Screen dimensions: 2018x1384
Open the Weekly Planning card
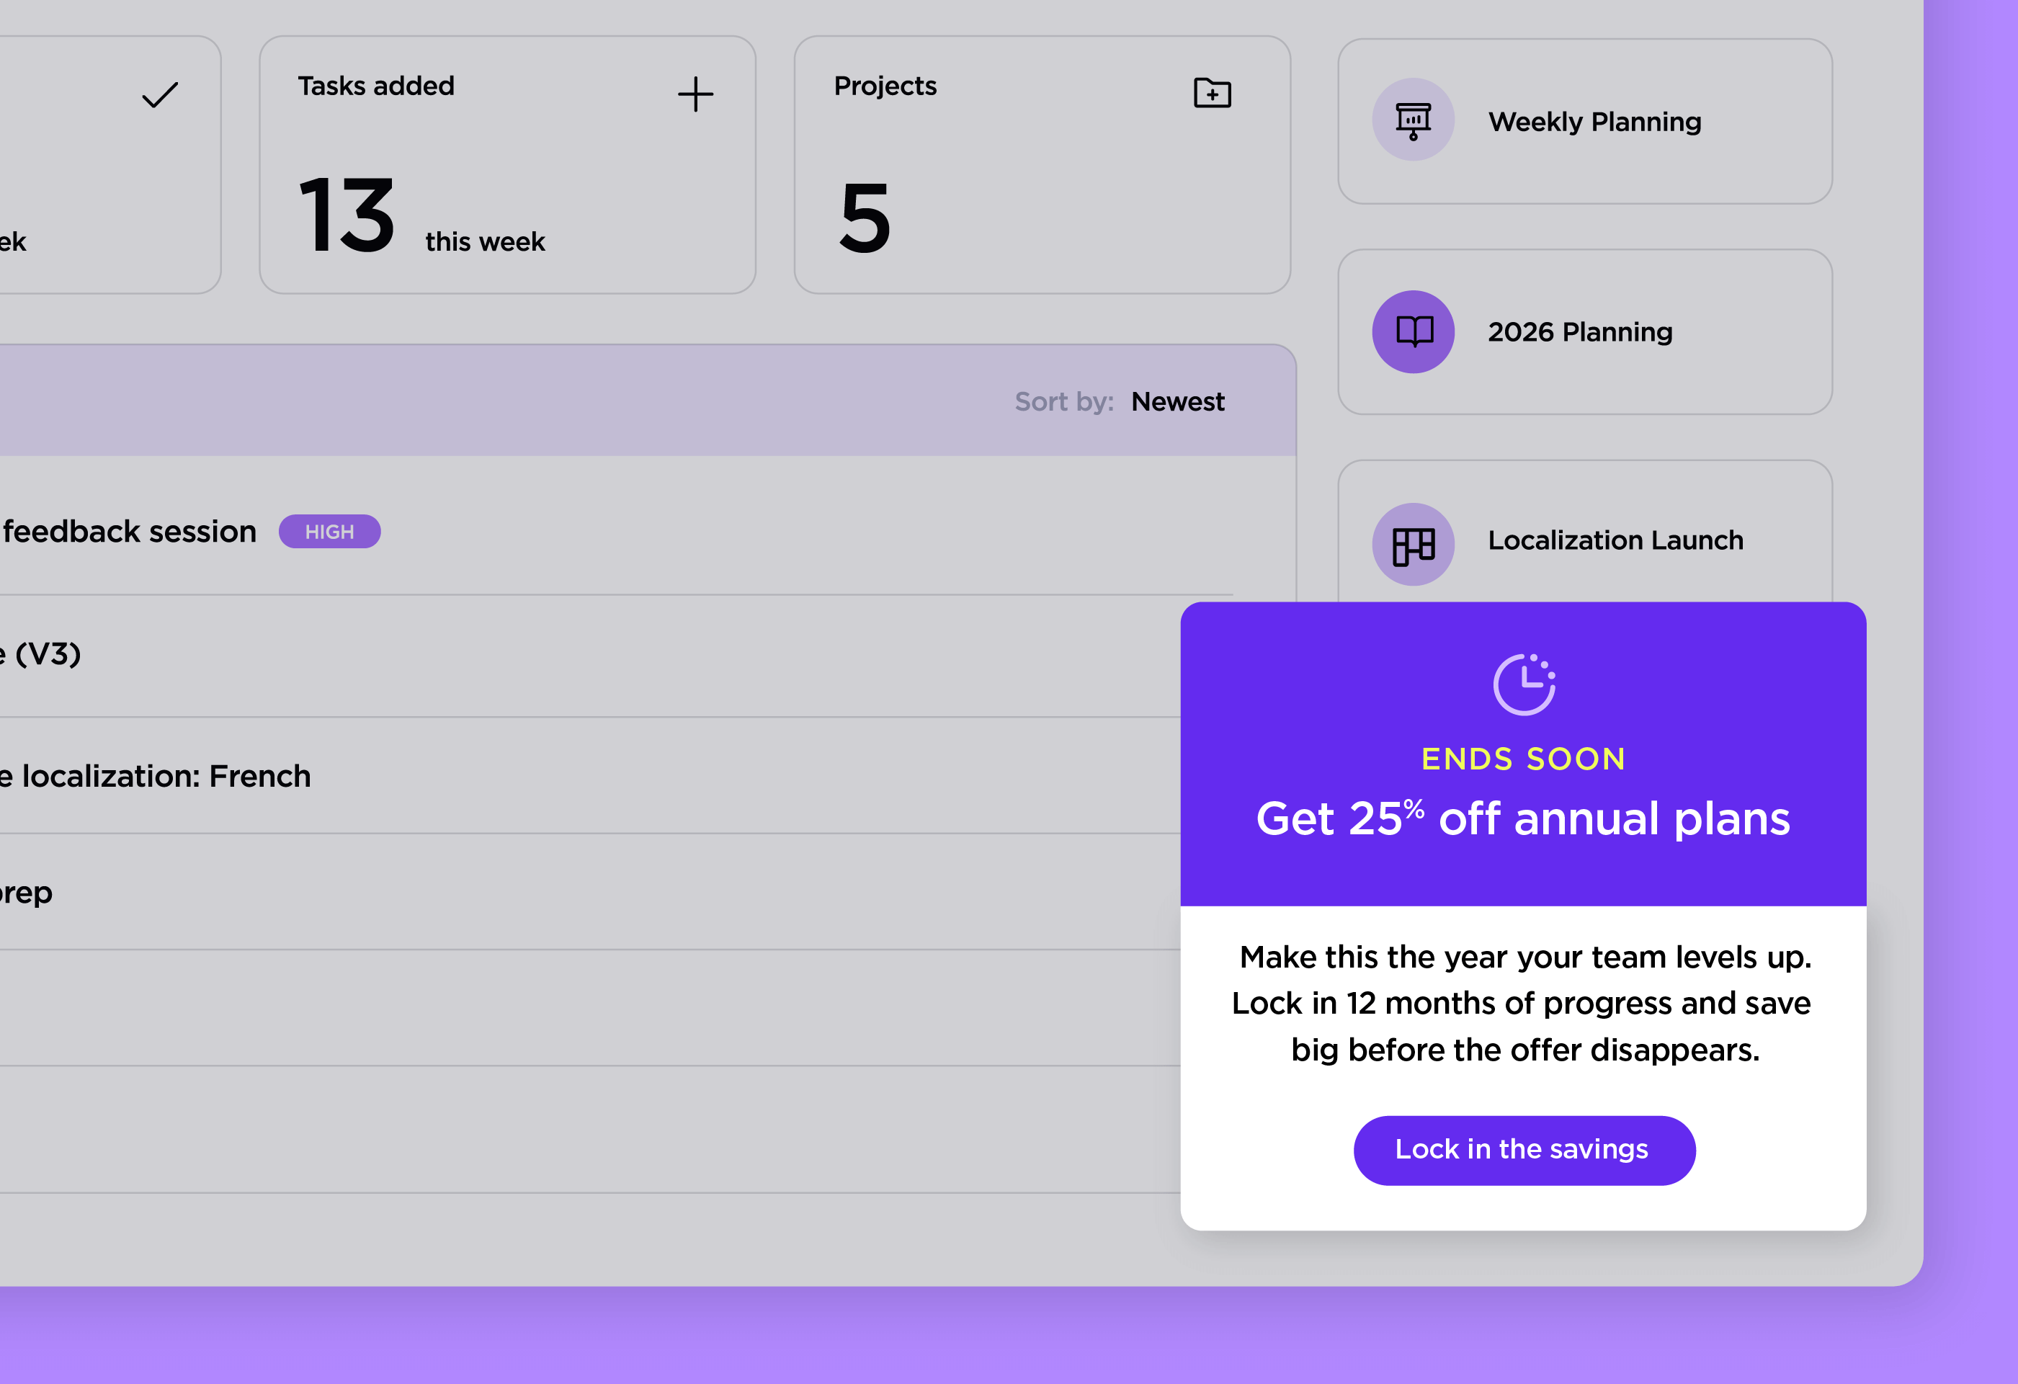(x=1594, y=122)
